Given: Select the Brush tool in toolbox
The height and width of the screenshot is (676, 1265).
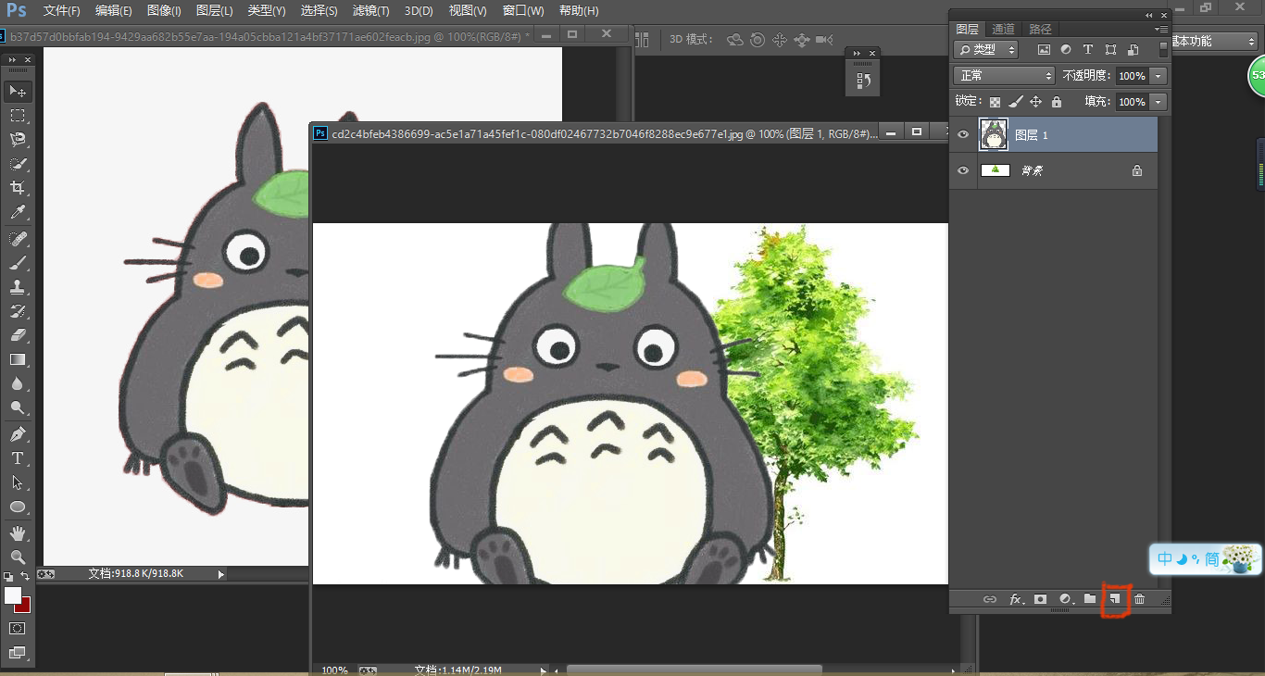Looking at the screenshot, I should 18,263.
